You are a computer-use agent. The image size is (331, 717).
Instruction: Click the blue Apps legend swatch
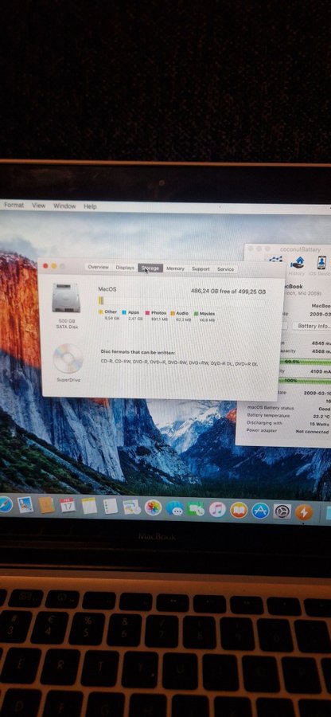[123, 312]
